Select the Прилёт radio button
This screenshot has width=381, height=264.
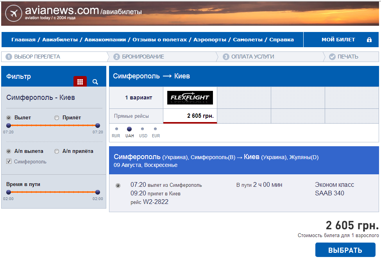coord(57,118)
